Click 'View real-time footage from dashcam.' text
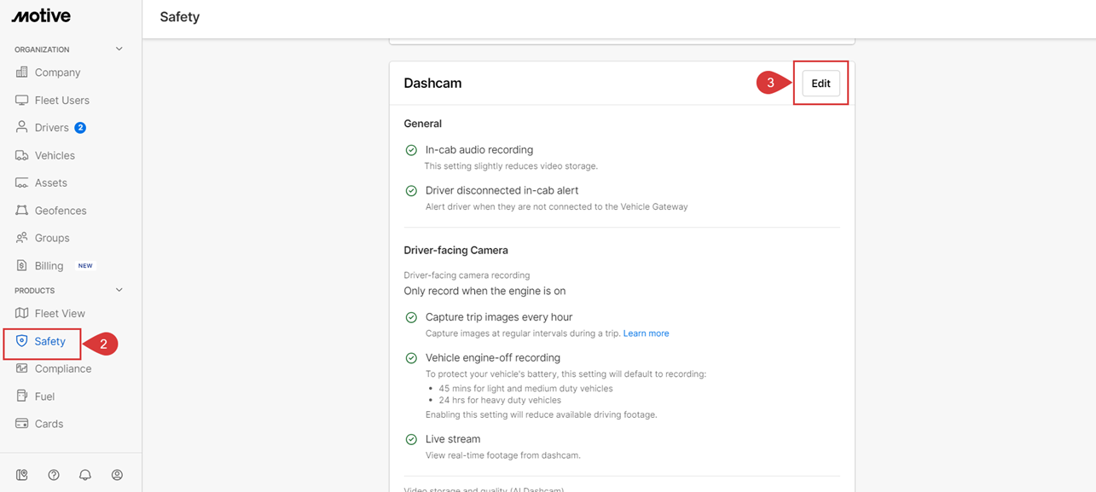 [x=502, y=455]
